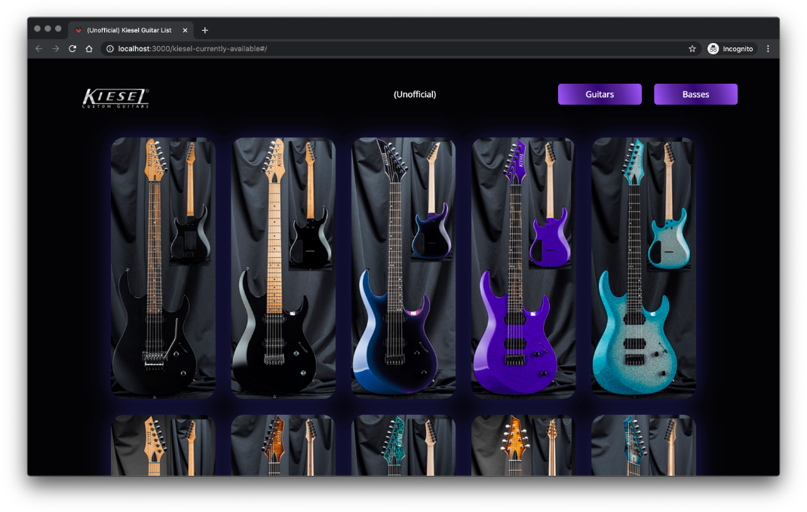Click the browser home icon
The width and height of the screenshot is (807, 512).
(88, 48)
